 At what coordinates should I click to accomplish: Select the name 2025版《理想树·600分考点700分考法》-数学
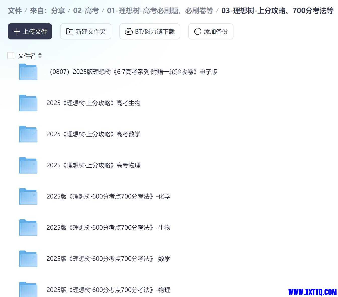[x=108, y=259]
